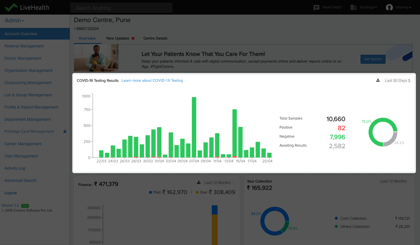Click the dhanraj user avatar icon
Image resolution: width=420 pixels, height=245 pixels.
pos(389,8)
